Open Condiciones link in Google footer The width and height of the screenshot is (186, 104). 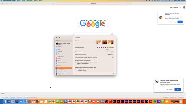[173, 97]
